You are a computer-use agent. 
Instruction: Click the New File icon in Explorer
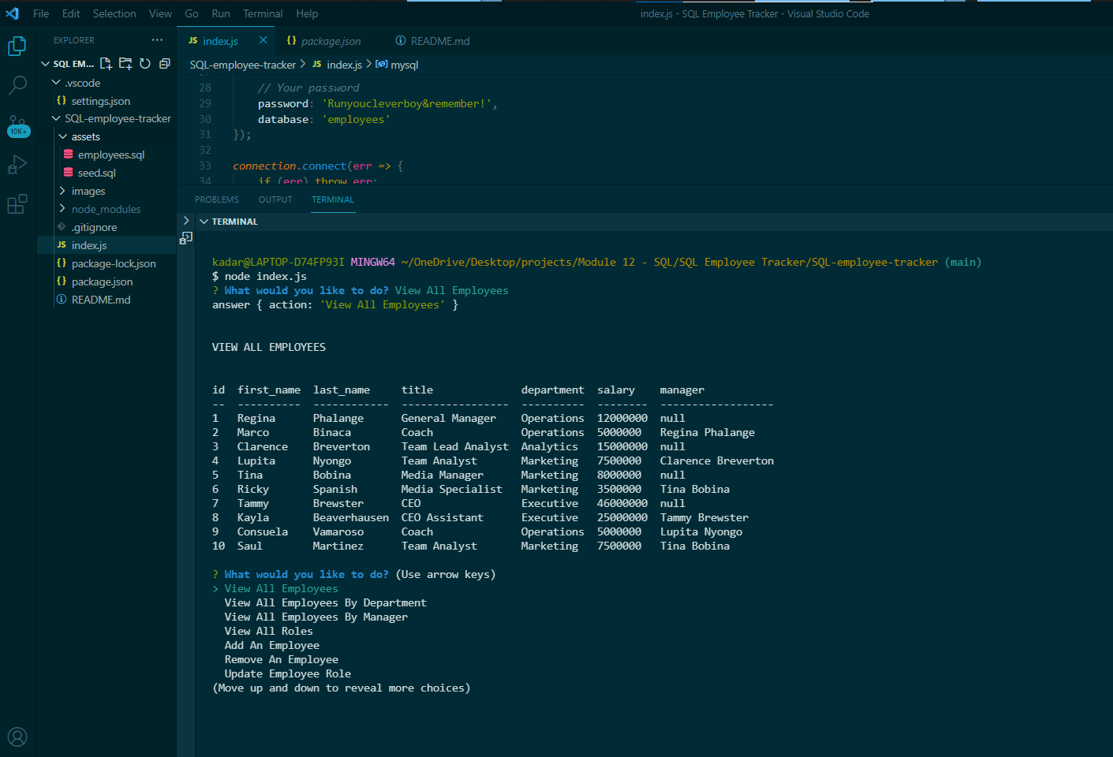[106, 63]
